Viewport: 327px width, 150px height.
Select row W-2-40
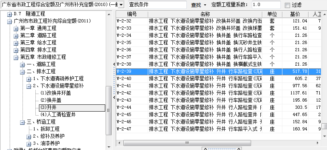pyautogui.click(x=219, y=79)
